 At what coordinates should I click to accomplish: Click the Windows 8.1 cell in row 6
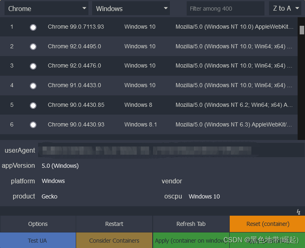(140, 124)
